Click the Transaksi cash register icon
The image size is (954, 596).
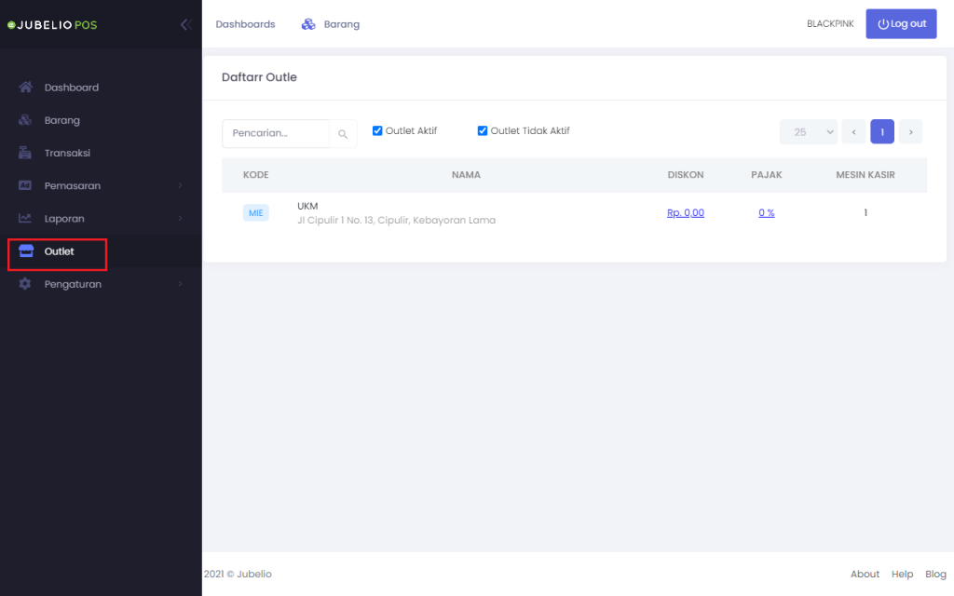click(x=25, y=153)
